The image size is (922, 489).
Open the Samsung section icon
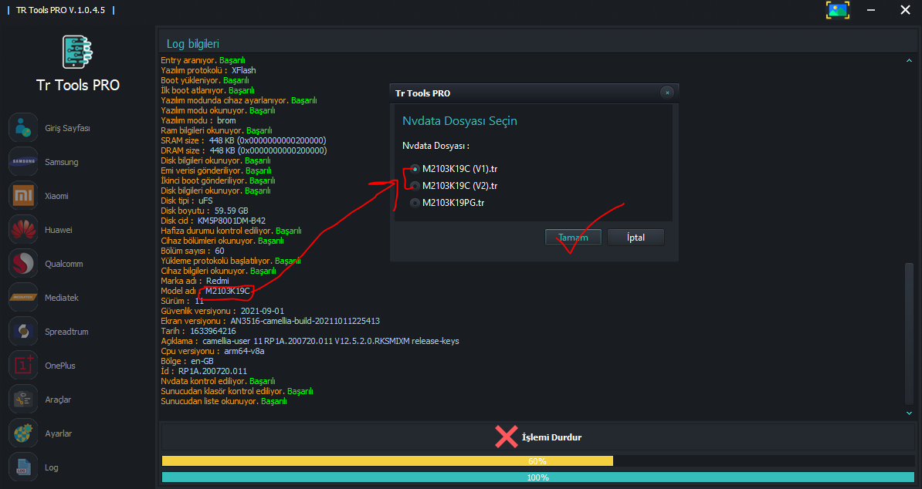[x=23, y=161]
